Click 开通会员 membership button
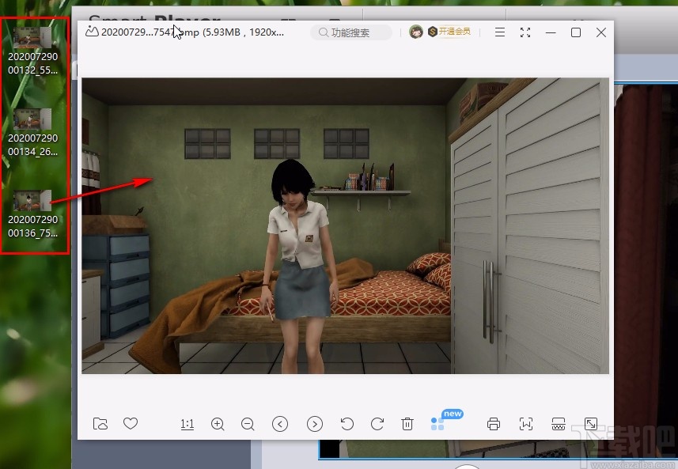The width and height of the screenshot is (678, 469). (x=449, y=32)
